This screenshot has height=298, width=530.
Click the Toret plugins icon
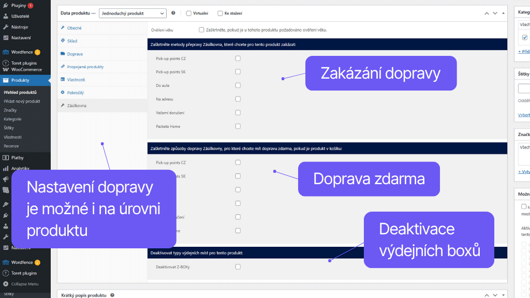pos(6,63)
